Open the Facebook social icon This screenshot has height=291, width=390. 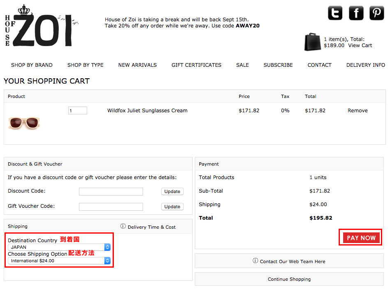(356, 13)
